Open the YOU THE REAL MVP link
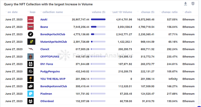The image size is (201, 107). (53, 79)
